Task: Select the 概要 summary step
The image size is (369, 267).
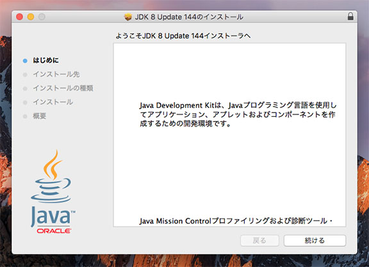Action: pos(40,116)
